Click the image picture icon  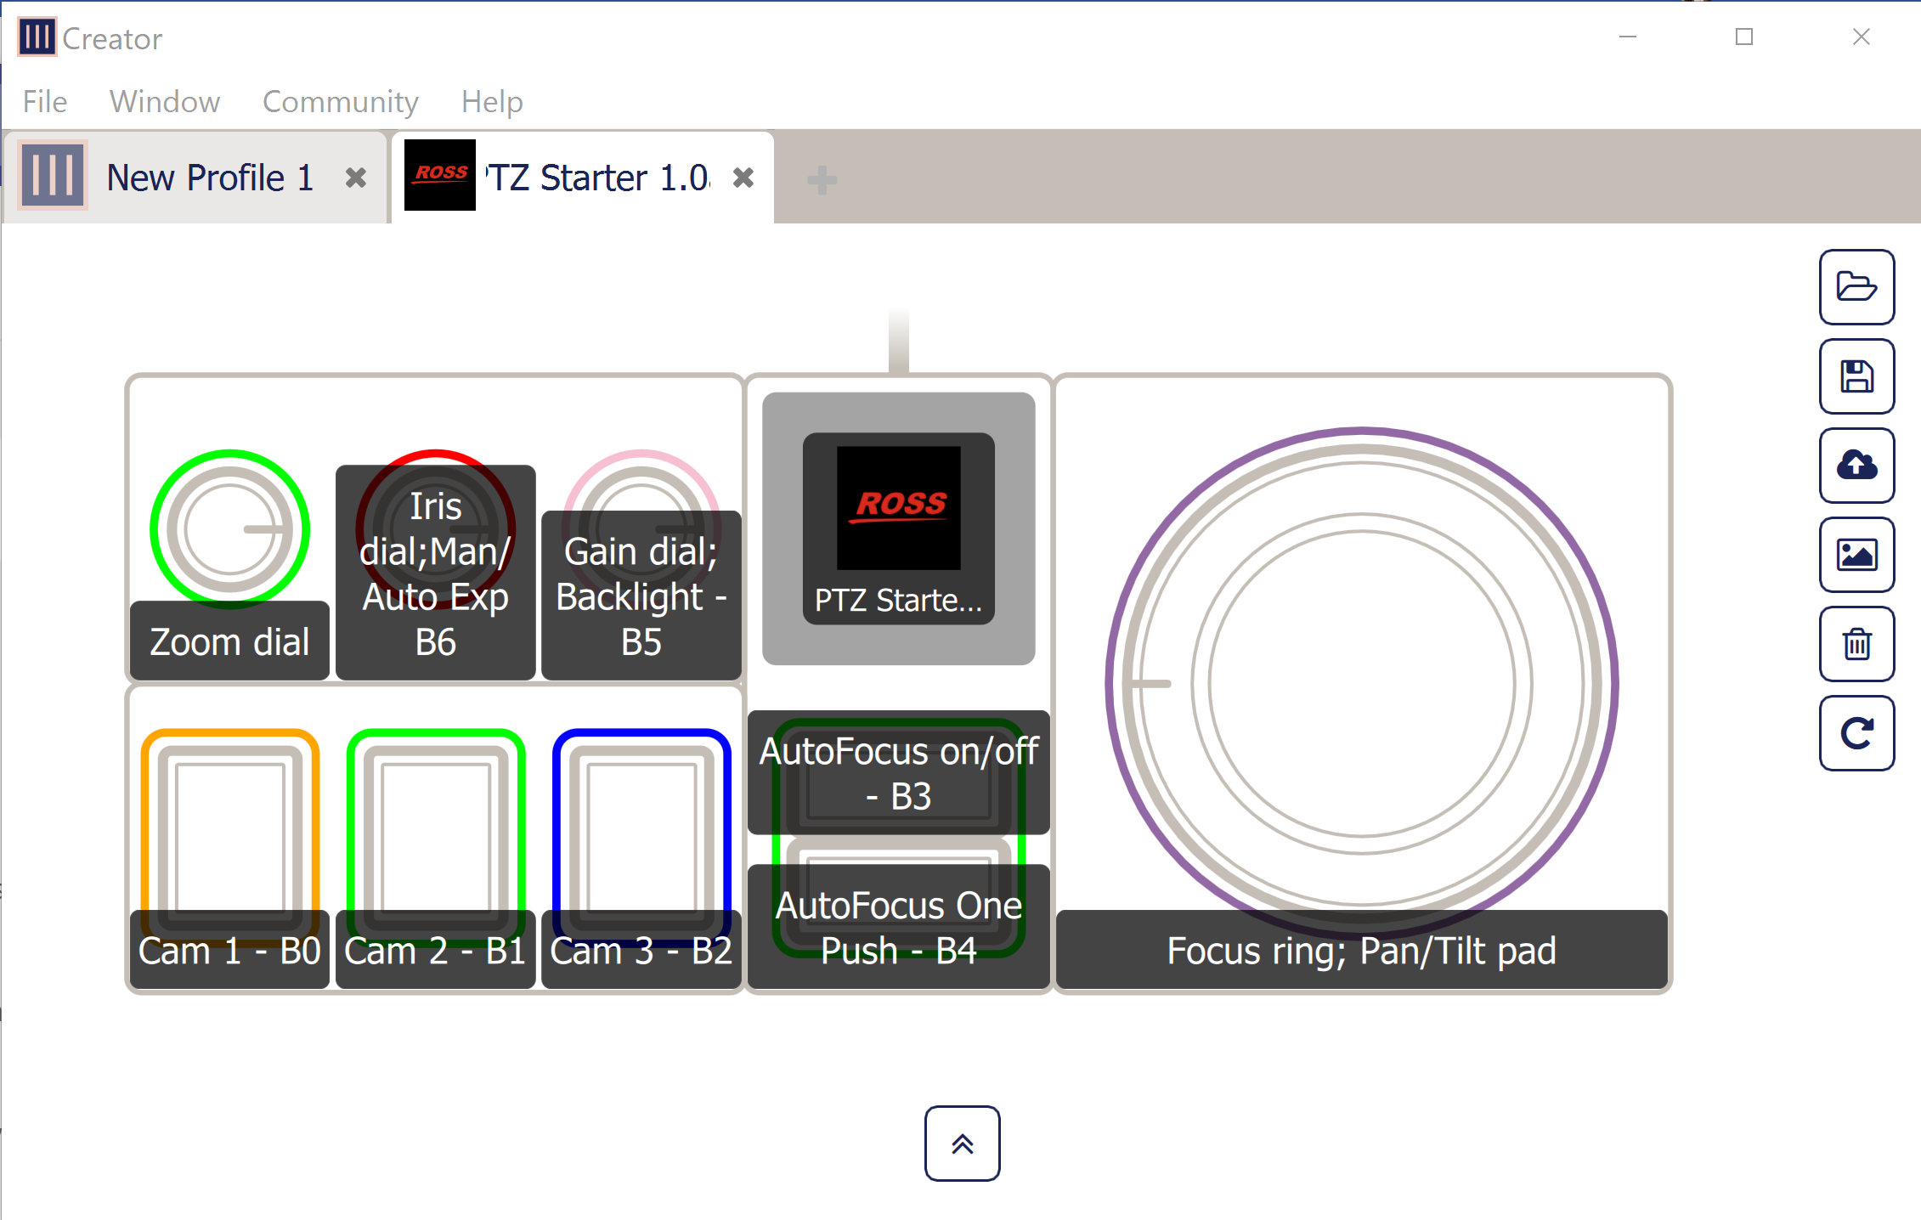coord(1856,555)
